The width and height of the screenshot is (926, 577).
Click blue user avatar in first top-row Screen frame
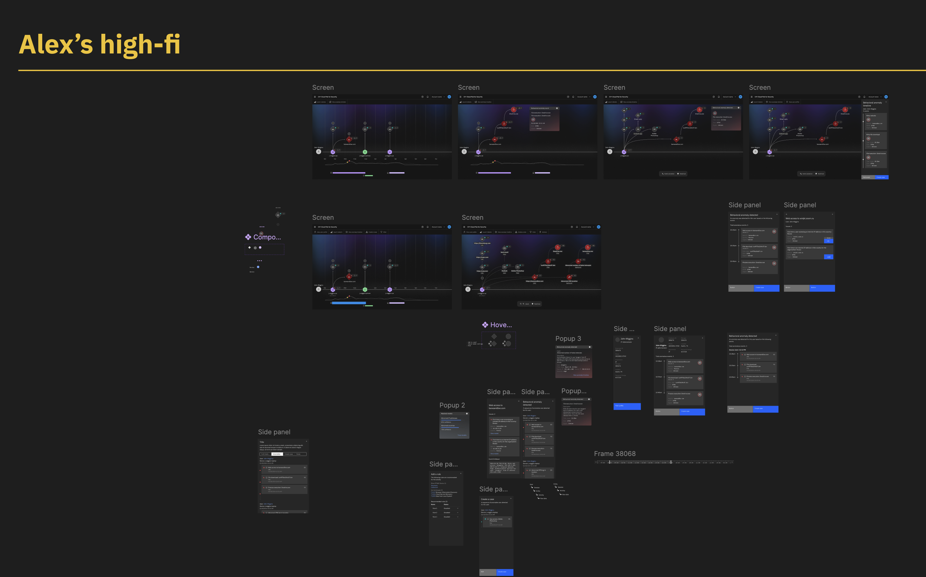point(449,97)
